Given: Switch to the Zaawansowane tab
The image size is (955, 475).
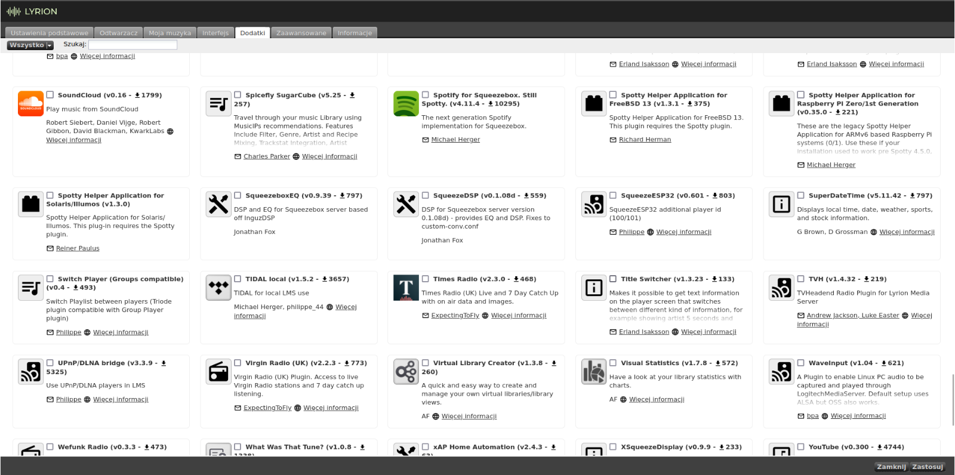Looking at the screenshot, I should point(301,33).
